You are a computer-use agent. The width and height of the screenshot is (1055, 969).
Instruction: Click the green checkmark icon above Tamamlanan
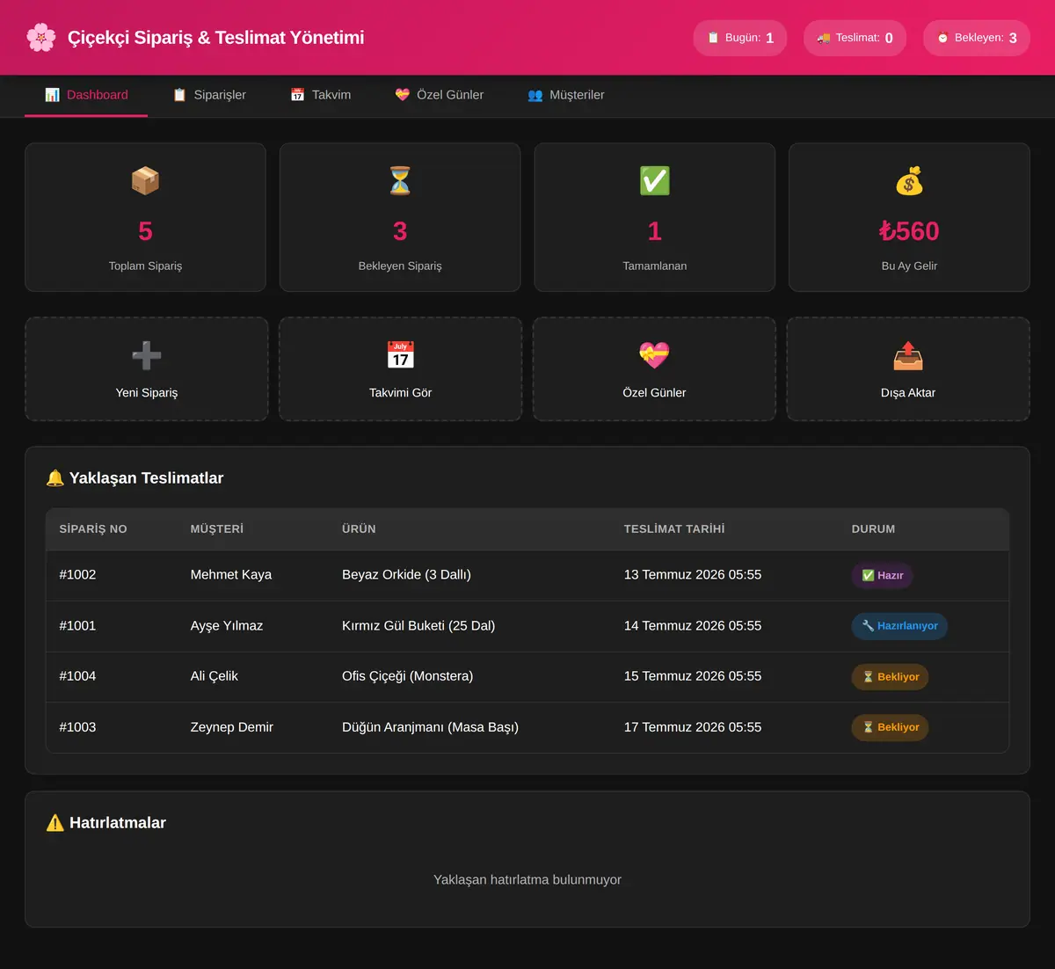point(655,181)
